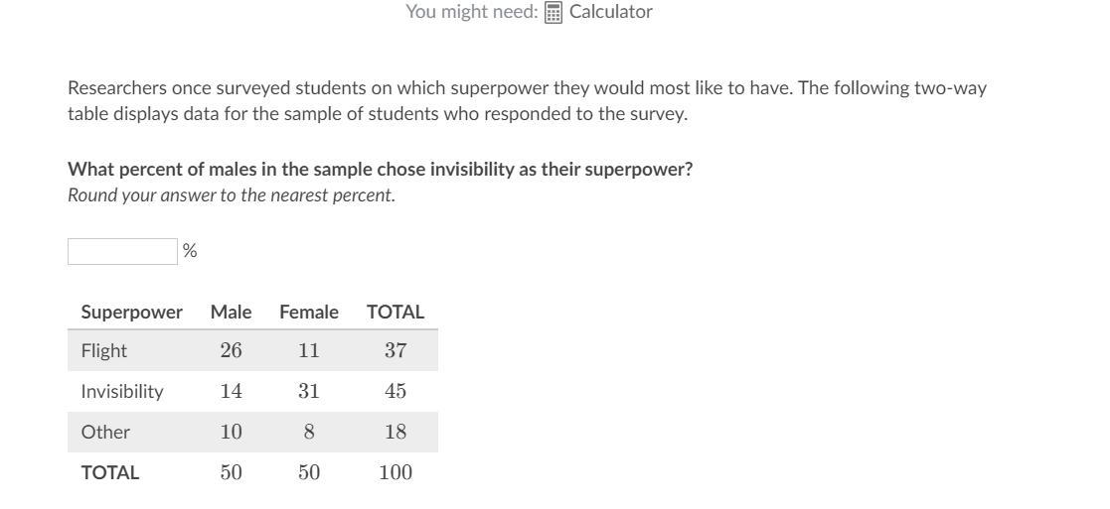
Task: Click the value 37 in Flight row
Action: pos(395,350)
